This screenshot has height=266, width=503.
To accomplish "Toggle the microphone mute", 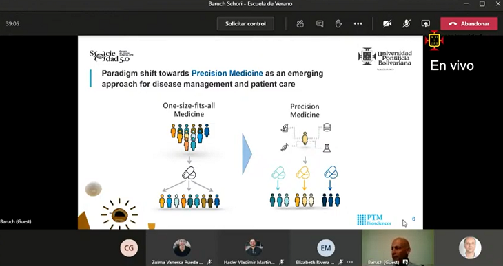I will coord(407,23).
